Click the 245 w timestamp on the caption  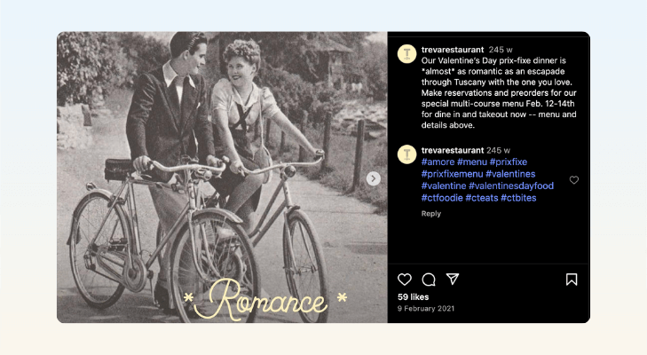point(501,50)
